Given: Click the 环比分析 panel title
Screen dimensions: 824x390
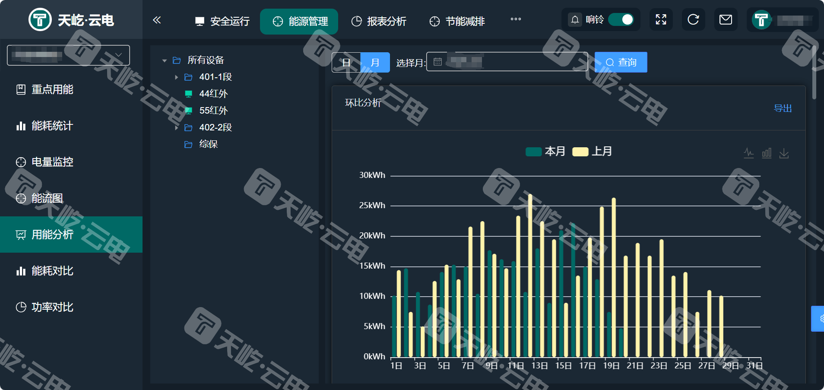Looking at the screenshot, I should (x=363, y=103).
